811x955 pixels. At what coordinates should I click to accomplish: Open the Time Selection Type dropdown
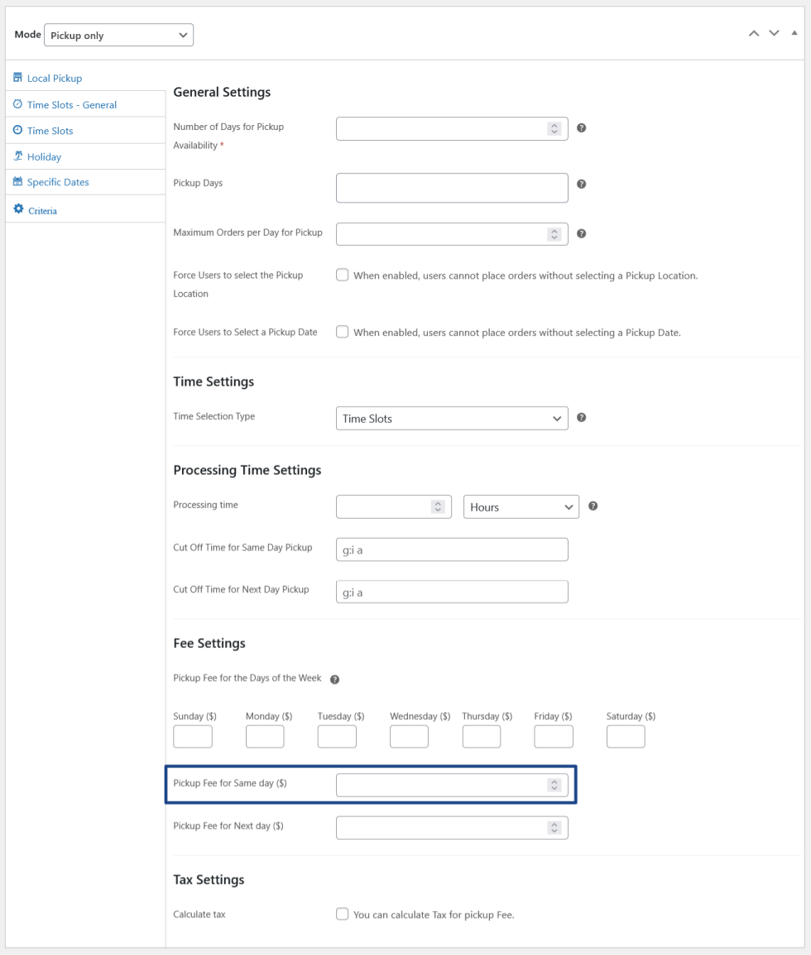pos(452,418)
